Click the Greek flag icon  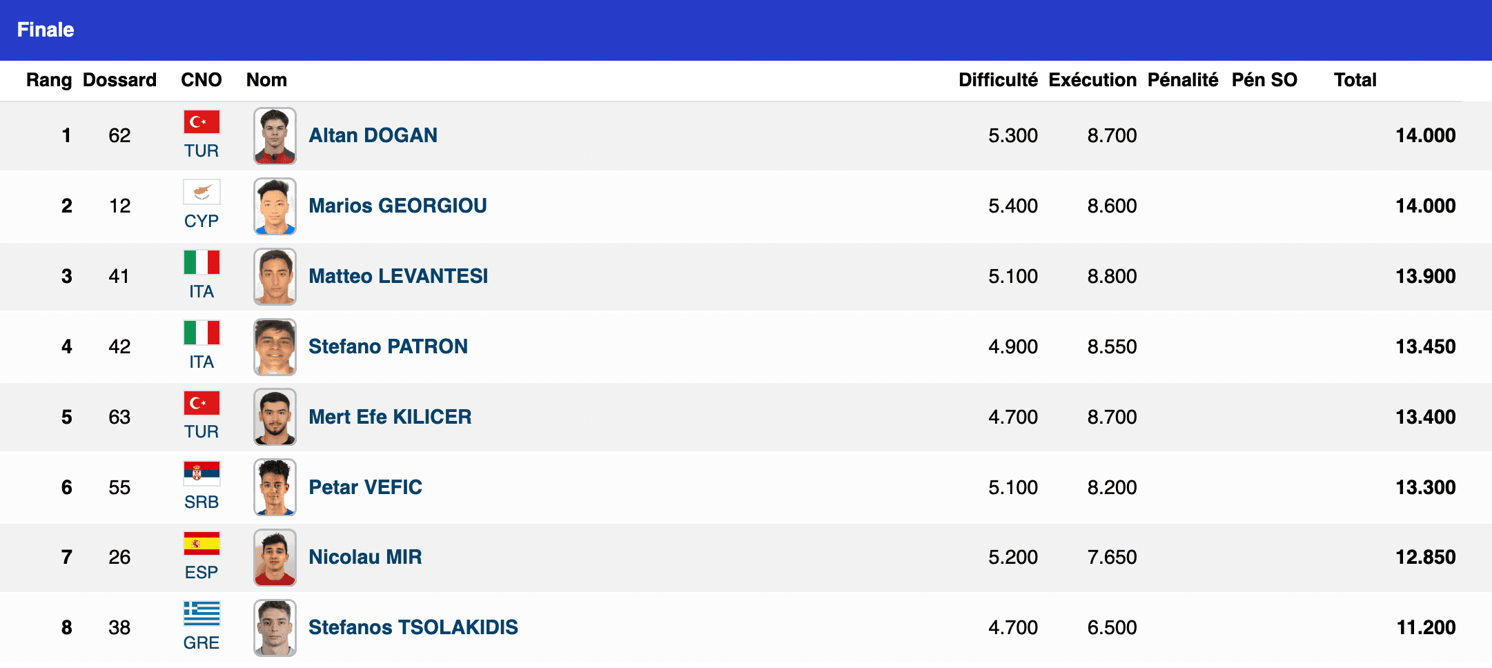[x=202, y=613]
